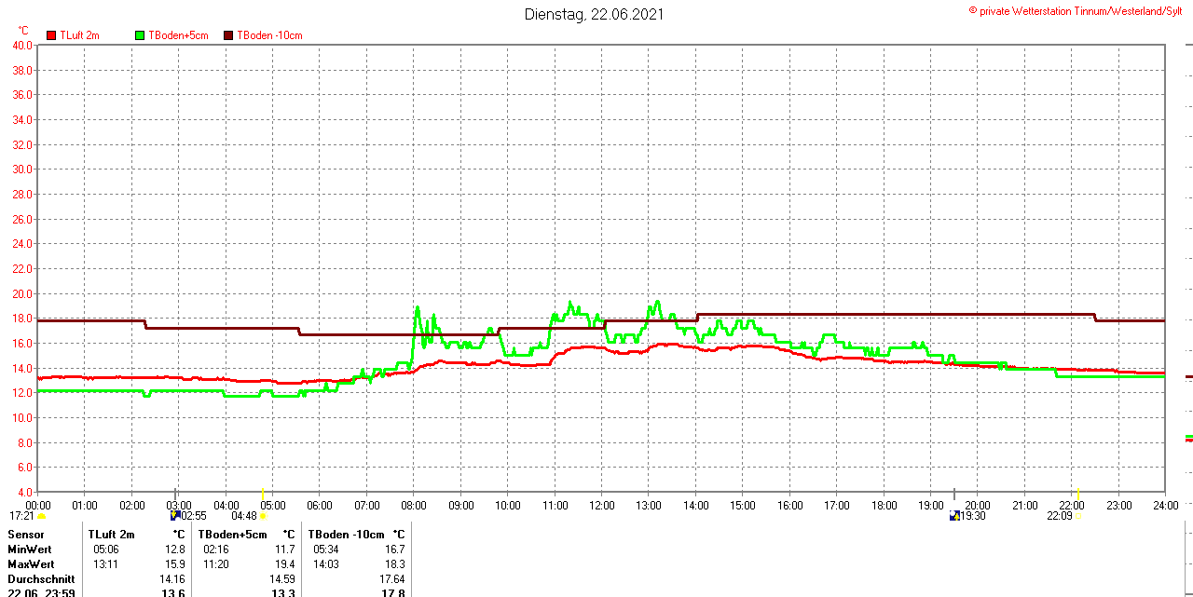Click the 12:00 label on the time axis
The height and width of the screenshot is (597, 1193).
point(602,506)
